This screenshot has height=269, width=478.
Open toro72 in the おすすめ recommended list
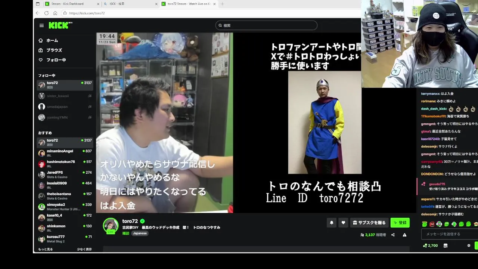coord(65,142)
